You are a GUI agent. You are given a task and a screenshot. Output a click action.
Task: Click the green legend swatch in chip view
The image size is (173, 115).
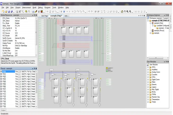point(107,71)
